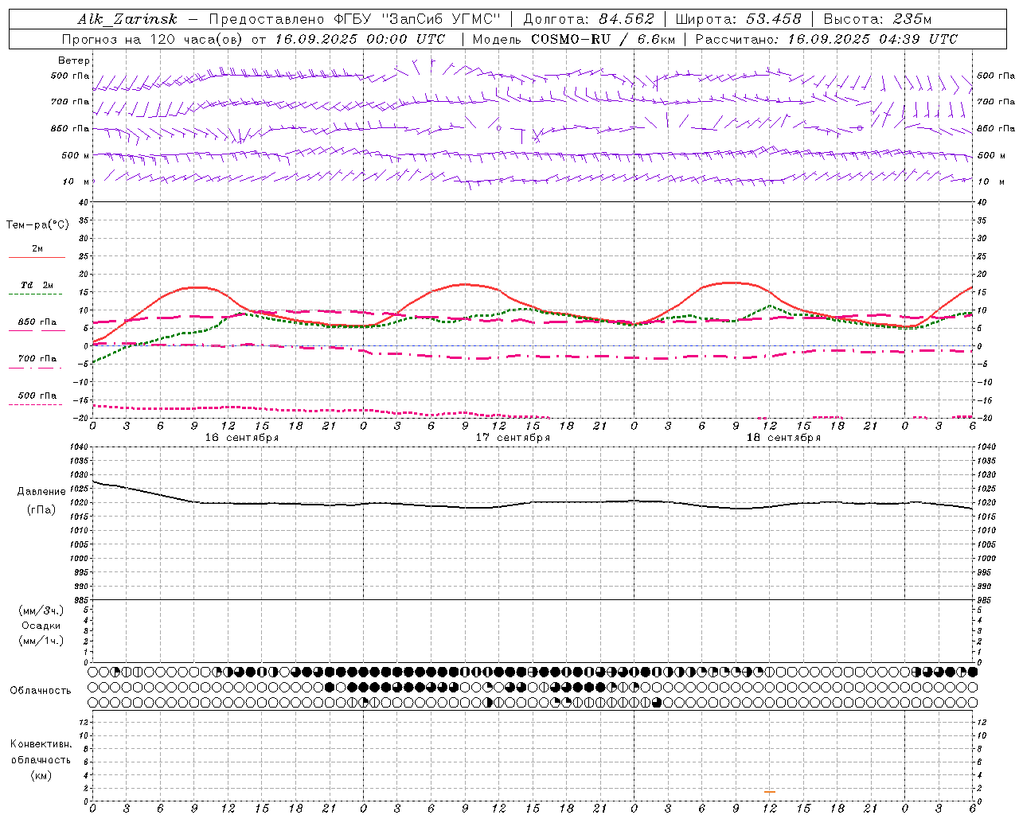The image size is (1019, 815).
Task: Click the elevation text Высота: 235м
Action: (877, 19)
